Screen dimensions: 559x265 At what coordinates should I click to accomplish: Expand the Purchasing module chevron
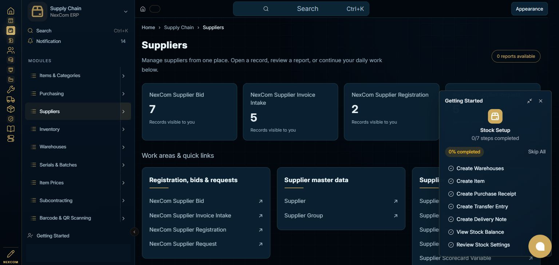point(123,94)
